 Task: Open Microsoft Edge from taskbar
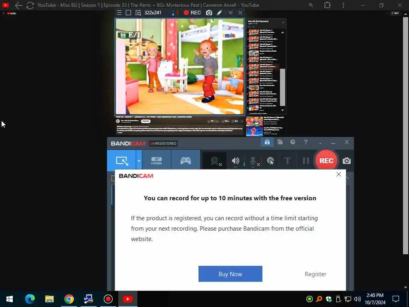30,299
